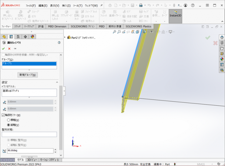Image resolution: width=225 pixels, height=166 pixels.
Task: Expand the Part2 tree in viewport
Action: [x=65, y=38]
